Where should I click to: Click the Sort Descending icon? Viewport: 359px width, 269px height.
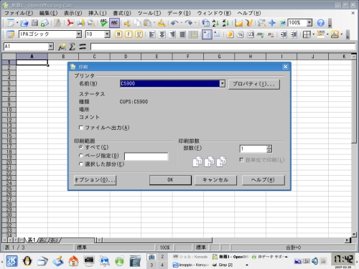[225, 23]
